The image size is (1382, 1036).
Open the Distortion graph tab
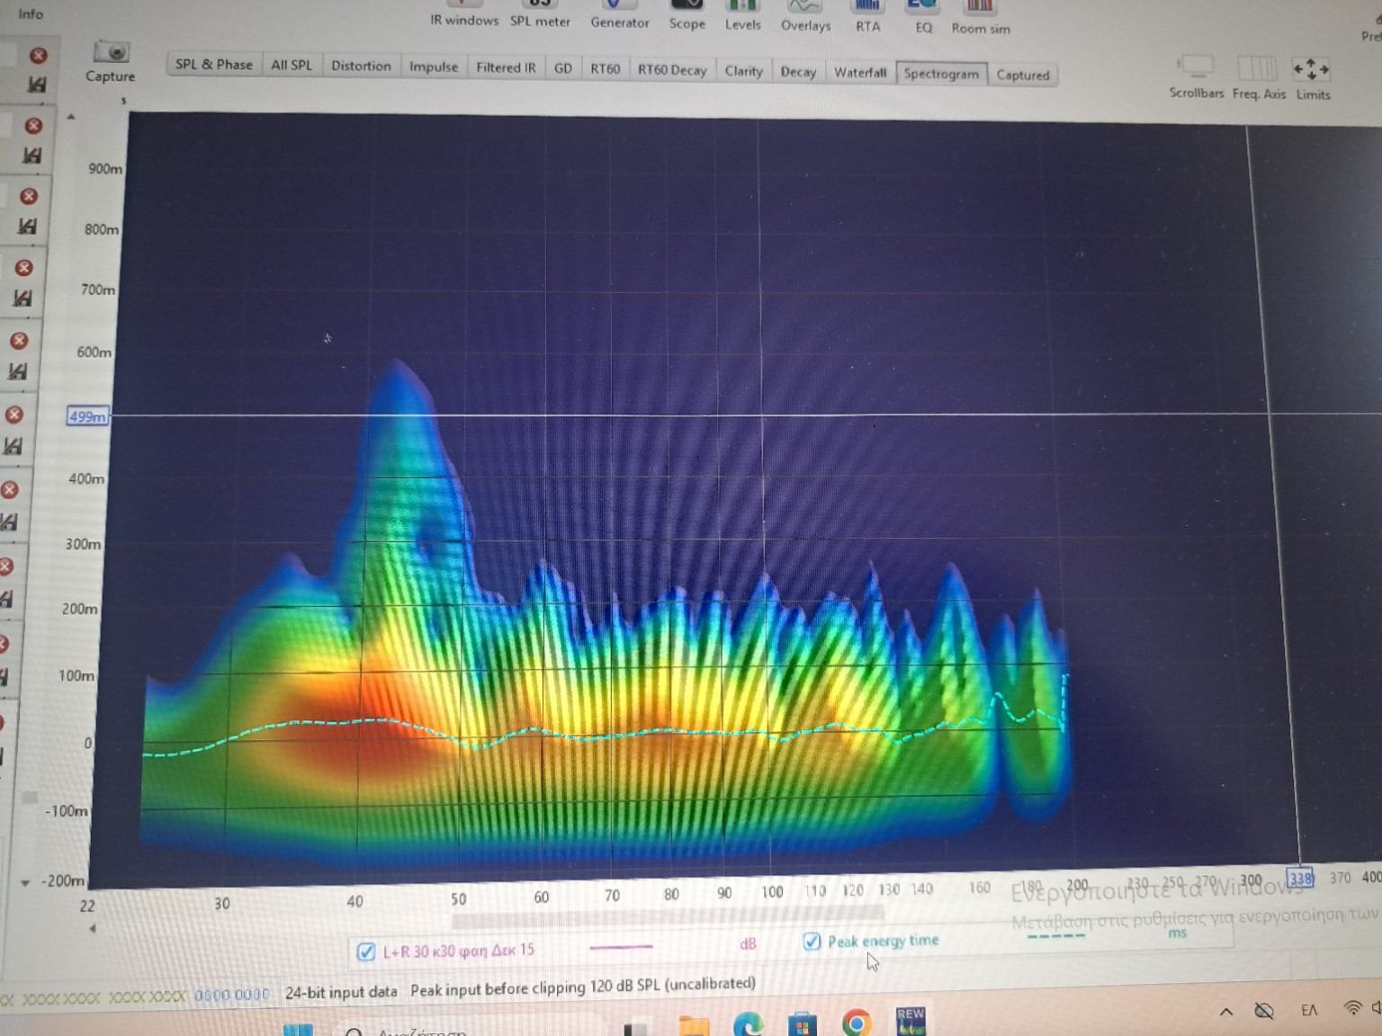[x=361, y=66]
